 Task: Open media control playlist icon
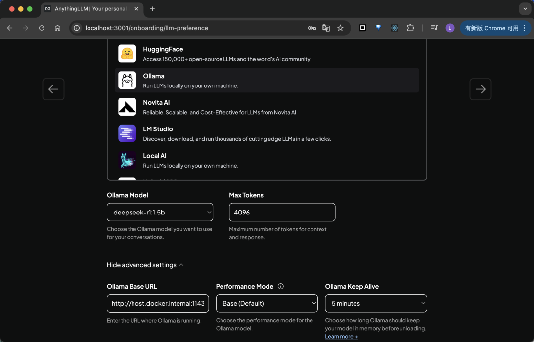434,28
